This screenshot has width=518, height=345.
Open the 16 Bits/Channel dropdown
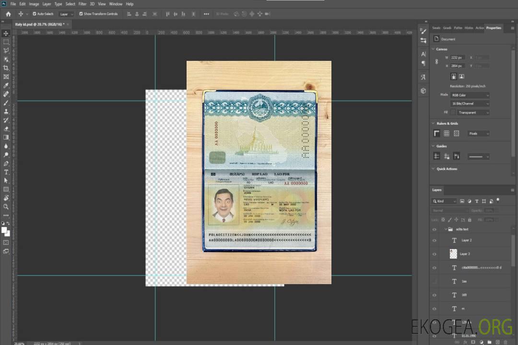pyautogui.click(x=470, y=103)
